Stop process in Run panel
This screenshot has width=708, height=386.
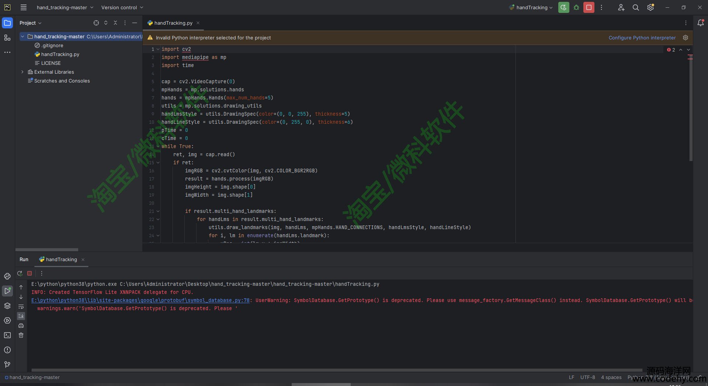click(x=29, y=273)
